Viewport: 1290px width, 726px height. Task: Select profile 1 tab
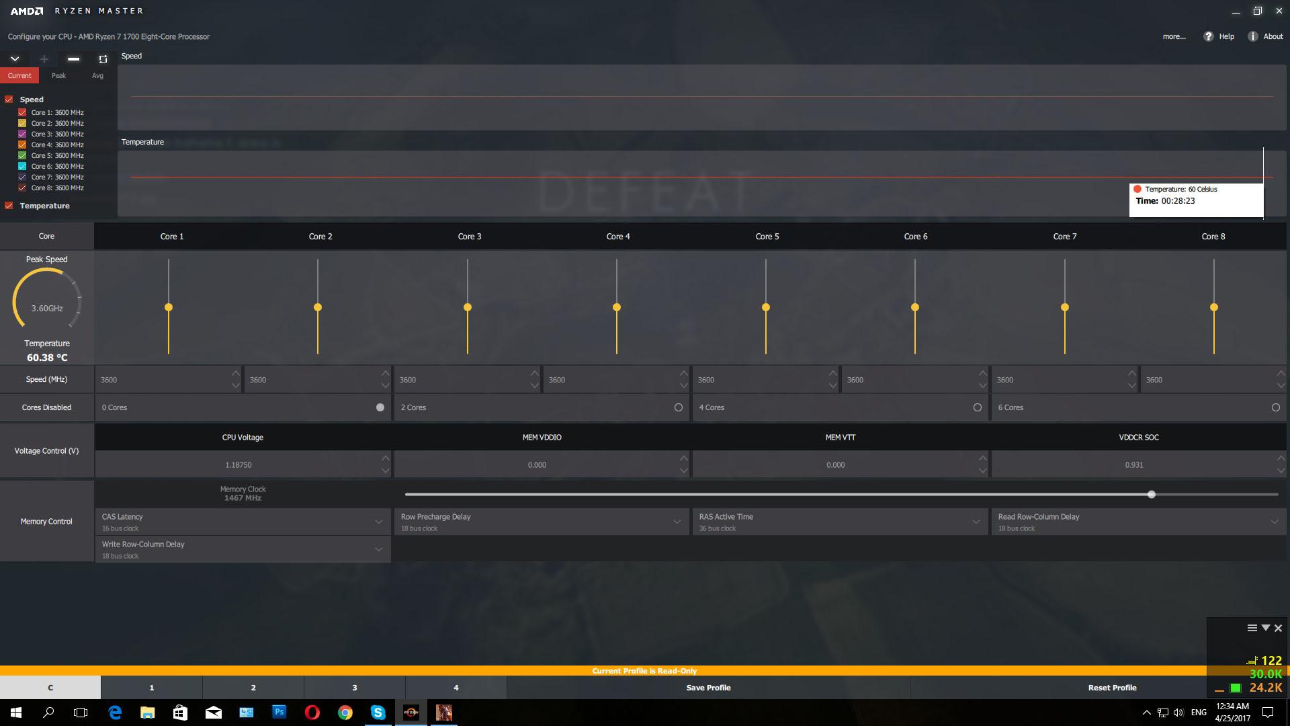pos(152,688)
